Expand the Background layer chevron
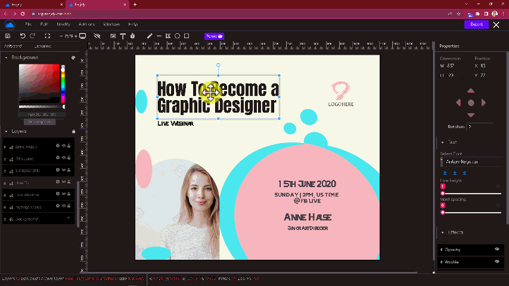 pos(69,218)
